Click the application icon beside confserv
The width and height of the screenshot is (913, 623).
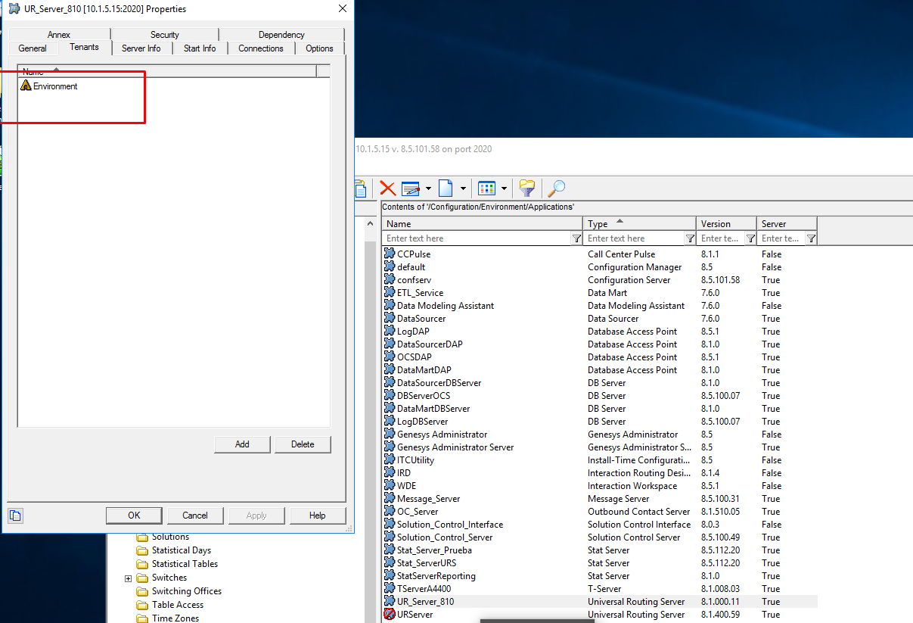(390, 280)
